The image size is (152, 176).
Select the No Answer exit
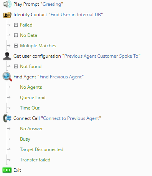(31, 129)
